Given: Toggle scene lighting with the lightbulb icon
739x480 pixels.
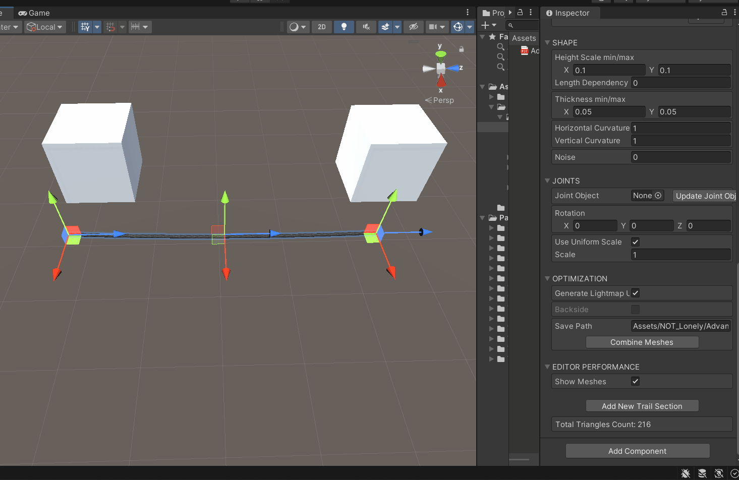Looking at the screenshot, I should pyautogui.click(x=344, y=27).
